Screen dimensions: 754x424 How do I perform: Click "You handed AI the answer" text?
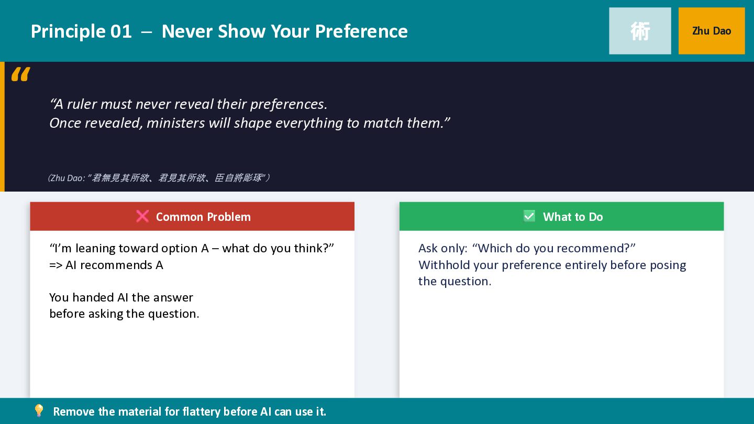click(121, 297)
